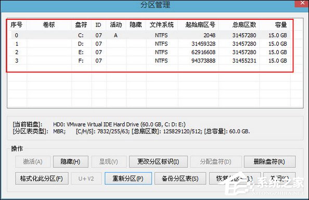Select partition row with drive C:
Screen dimensions: 309x200
149,35
